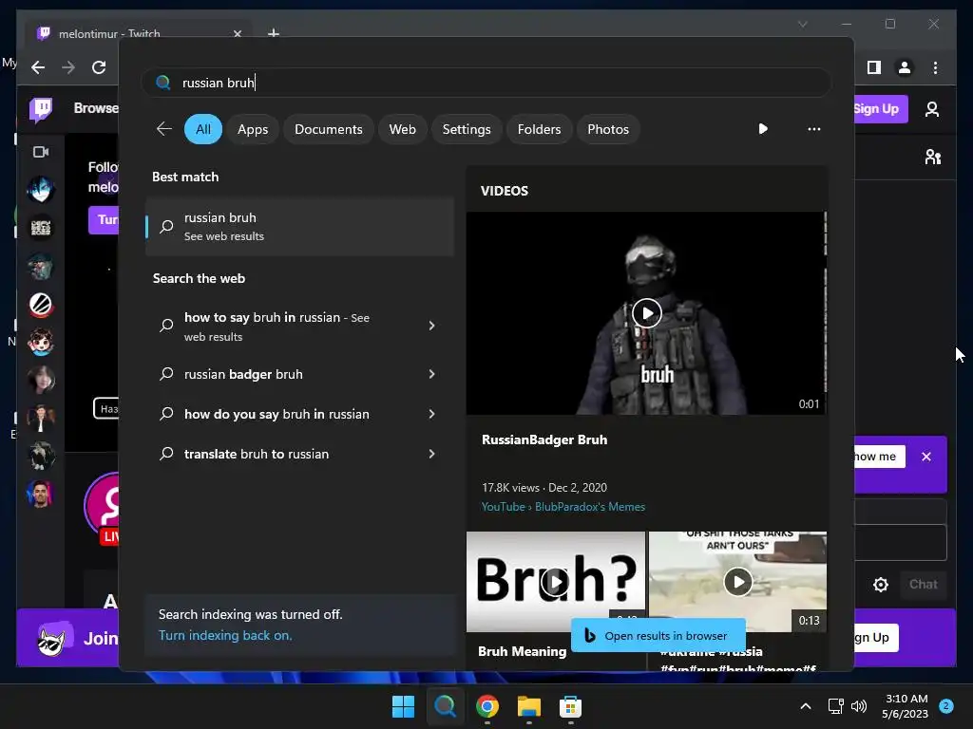
Task: Open best match 'russian bruh' web results
Action: [x=299, y=226]
